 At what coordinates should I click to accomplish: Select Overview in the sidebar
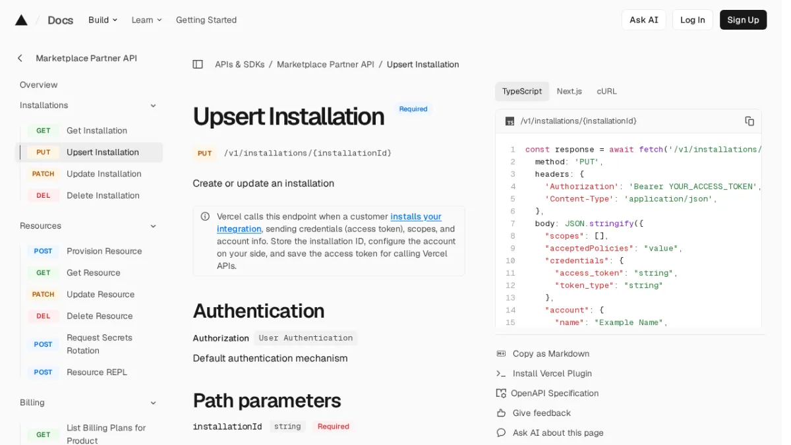[x=39, y=85]
